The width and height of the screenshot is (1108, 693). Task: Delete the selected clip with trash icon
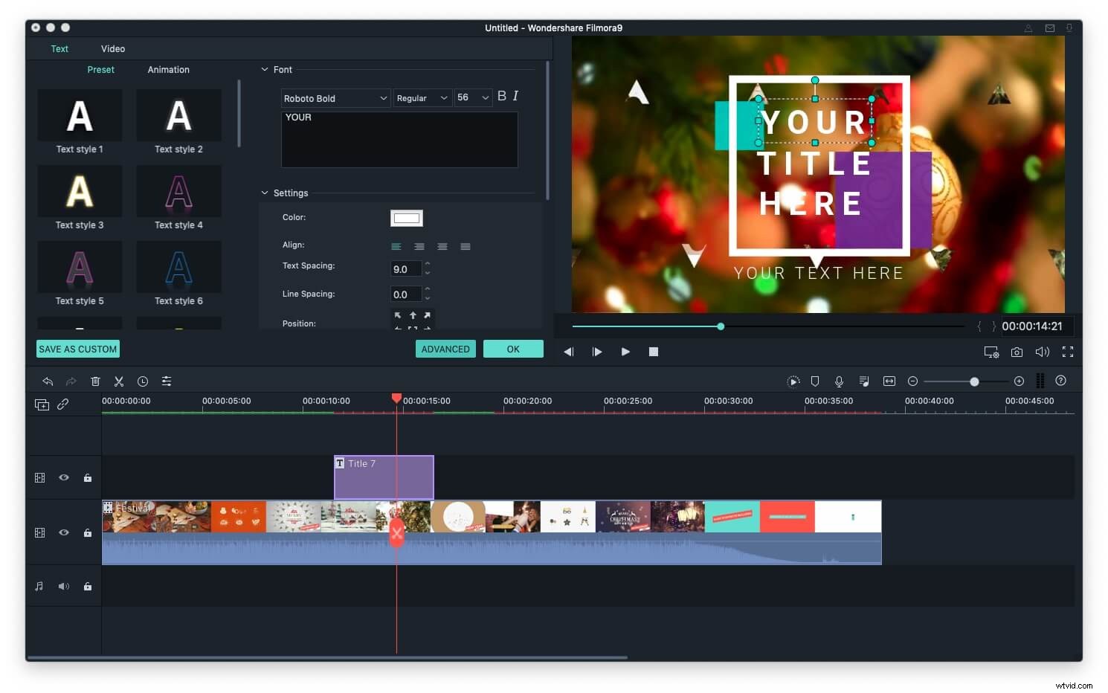[x=95, y=381]
